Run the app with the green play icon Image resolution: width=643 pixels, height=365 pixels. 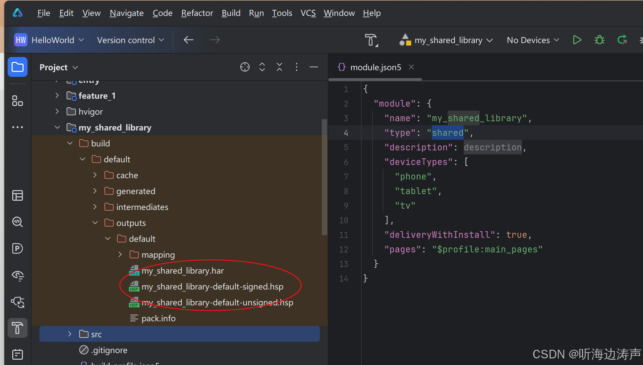577,40
